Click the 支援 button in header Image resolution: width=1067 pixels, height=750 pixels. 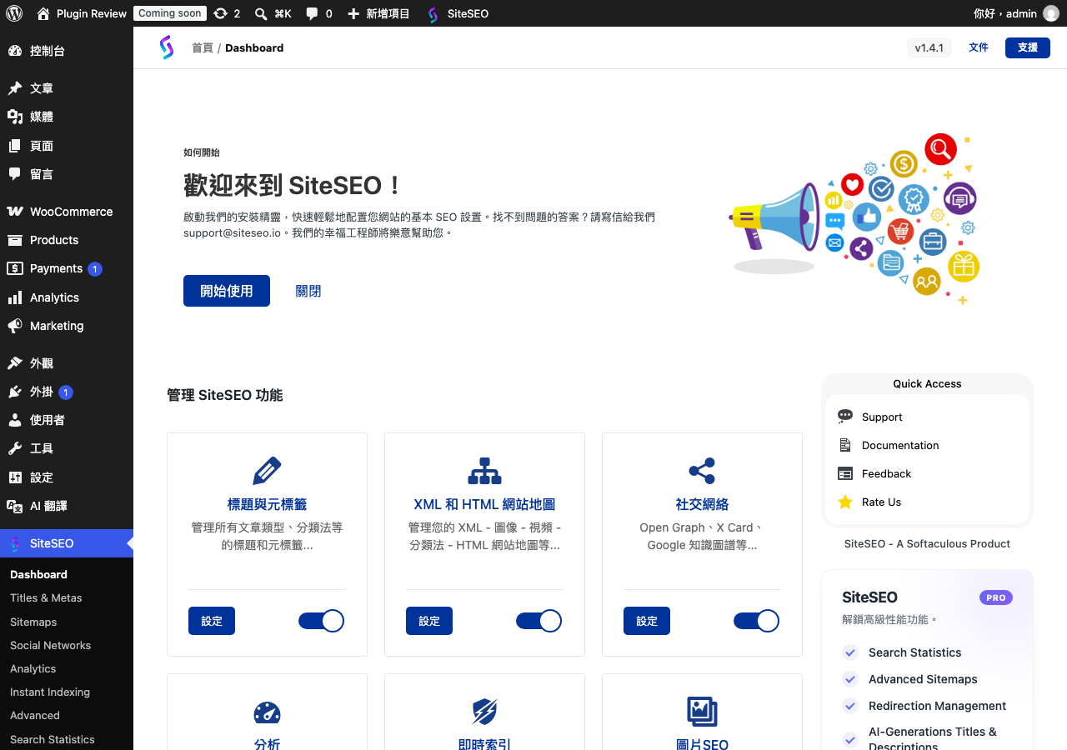pos(1028,47)
